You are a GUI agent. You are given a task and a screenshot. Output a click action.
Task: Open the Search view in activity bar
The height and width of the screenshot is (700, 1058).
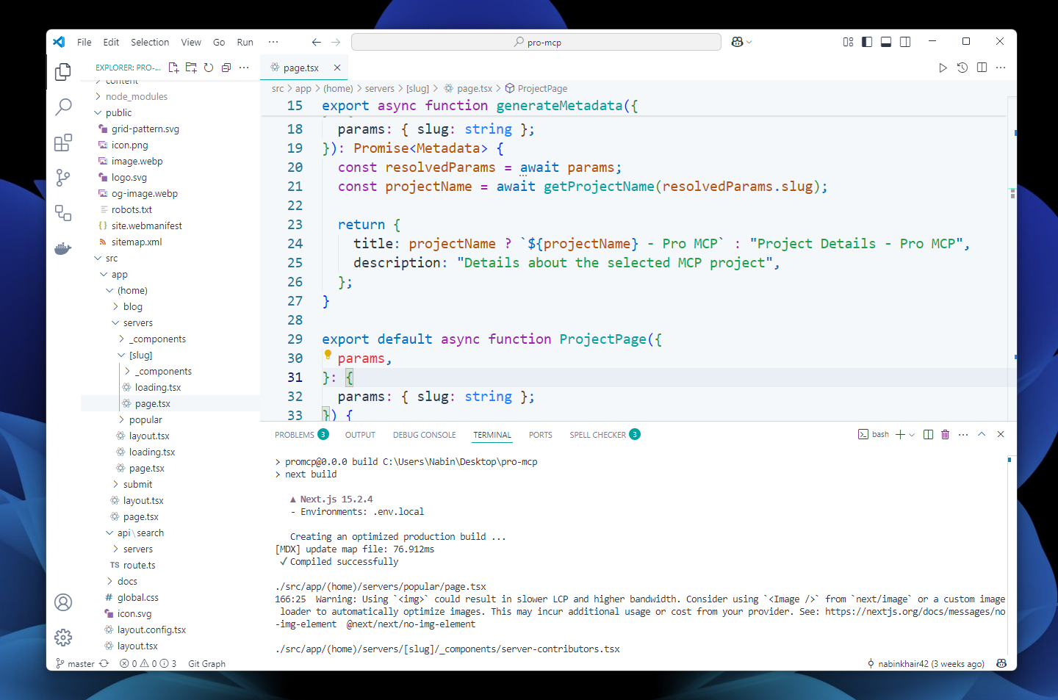pos(63,107)
